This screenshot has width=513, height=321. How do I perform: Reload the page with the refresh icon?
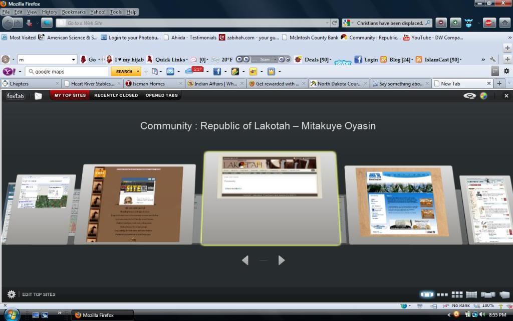334,23
